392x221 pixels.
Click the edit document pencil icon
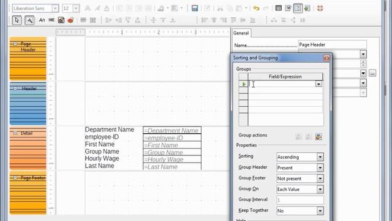[207, 8]
